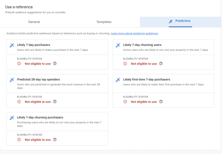Click Not eligible to use under 28-day top spenders

[x=37, y=102]
